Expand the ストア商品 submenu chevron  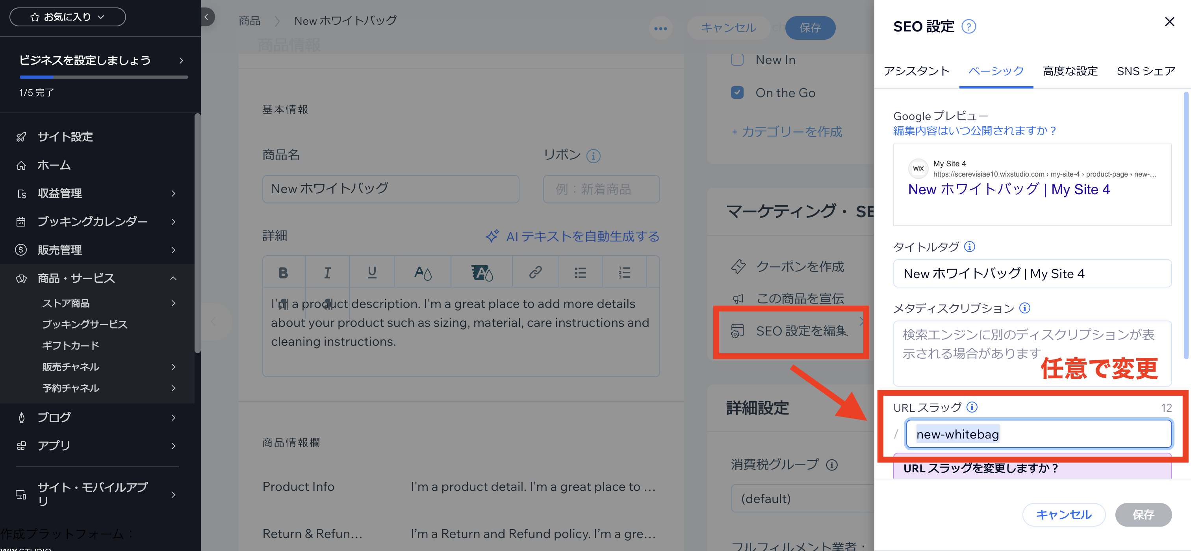point(173,303)
